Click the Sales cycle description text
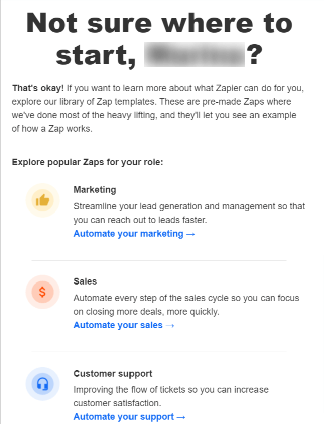Image resolution: width=324 pixels, height=424 pixels. coord(186,305)
